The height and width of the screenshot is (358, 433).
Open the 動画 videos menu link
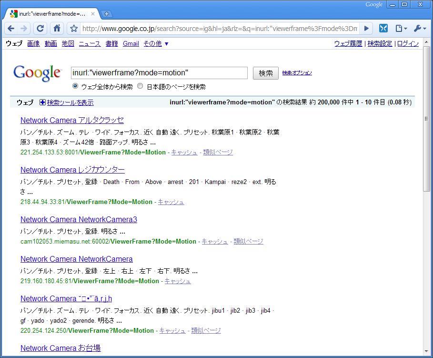coord(51,43)
